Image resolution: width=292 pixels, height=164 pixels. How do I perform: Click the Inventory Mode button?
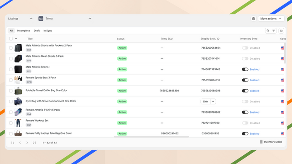pos(271,142)
